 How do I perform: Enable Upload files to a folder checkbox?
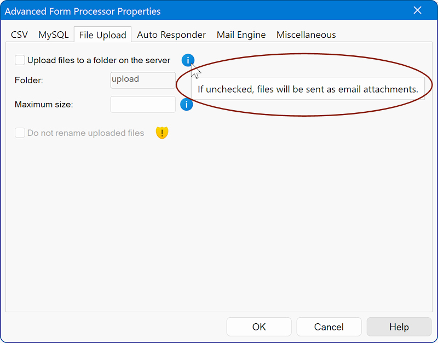pyautogui.click(x=20, y=60)
